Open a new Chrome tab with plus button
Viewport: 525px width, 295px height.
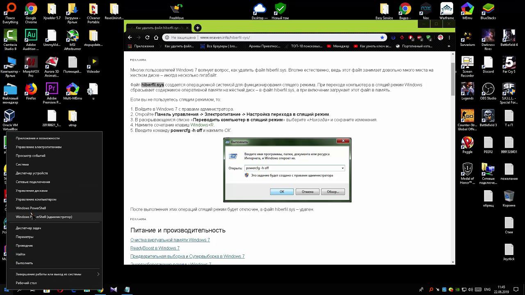[x=198, y=28]
